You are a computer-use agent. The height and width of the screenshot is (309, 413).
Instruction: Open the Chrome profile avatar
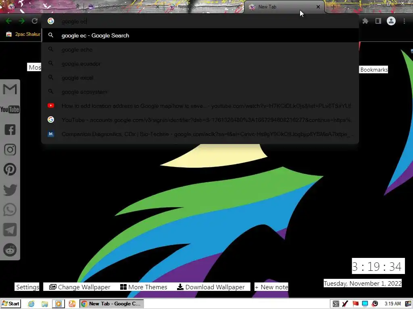(391, 21)
